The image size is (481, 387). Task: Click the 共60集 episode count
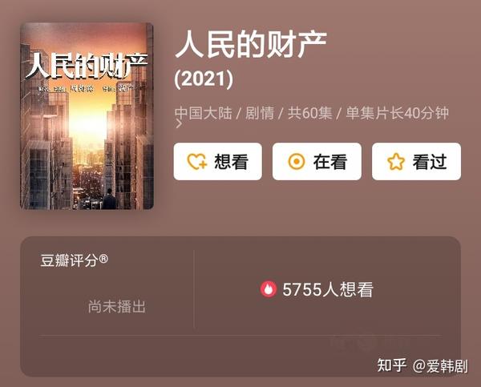309,113
